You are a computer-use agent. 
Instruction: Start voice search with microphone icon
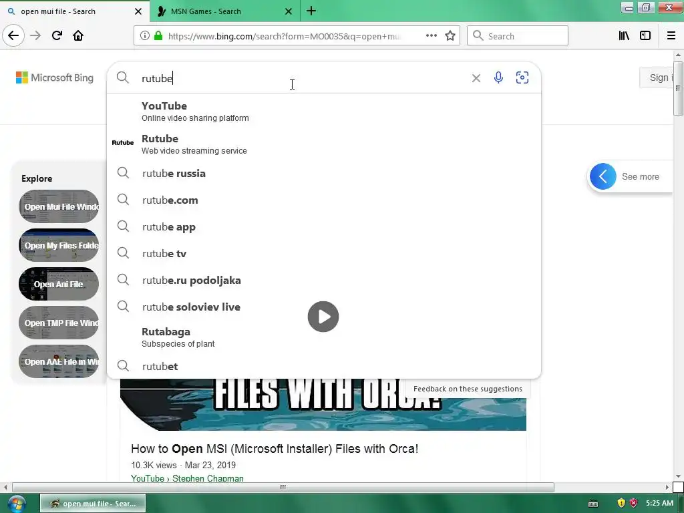498,77
